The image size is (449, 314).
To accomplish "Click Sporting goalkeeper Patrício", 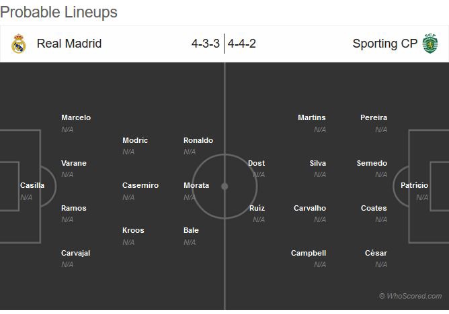I will pos(414,185).
